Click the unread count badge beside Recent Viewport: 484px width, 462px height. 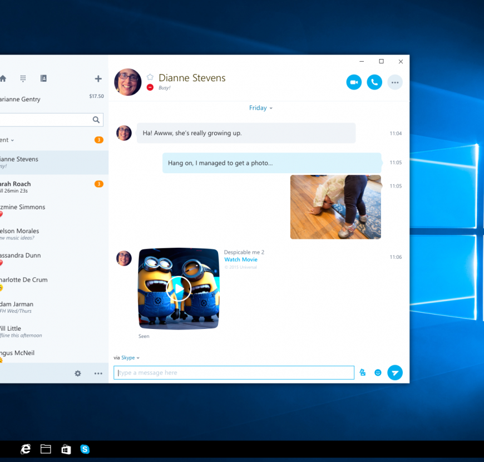(x=99, y=140)
